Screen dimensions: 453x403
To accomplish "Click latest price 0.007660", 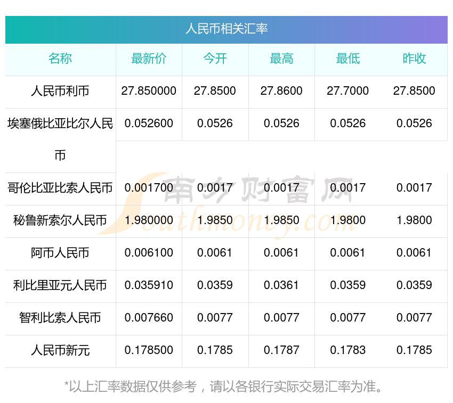I will tap(149, 318).
